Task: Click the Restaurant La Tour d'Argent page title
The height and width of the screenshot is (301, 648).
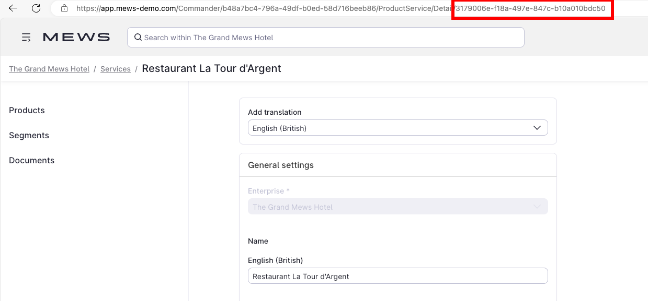Action: 211,68
